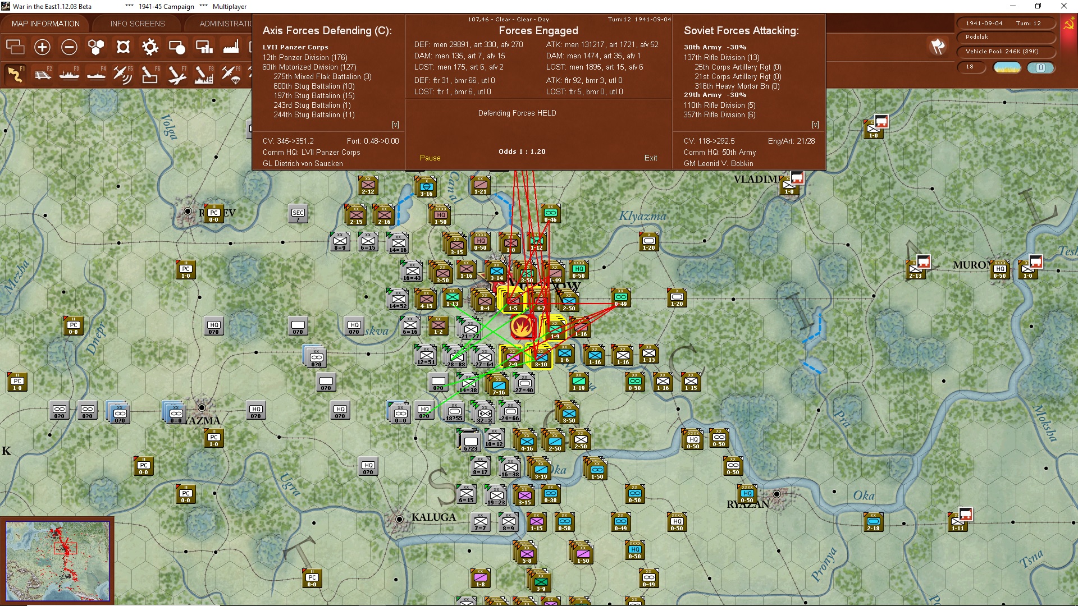Select the 2-18 Soviet unit counter
This screenshot has height=606, width=1078.
pos(873,522)
